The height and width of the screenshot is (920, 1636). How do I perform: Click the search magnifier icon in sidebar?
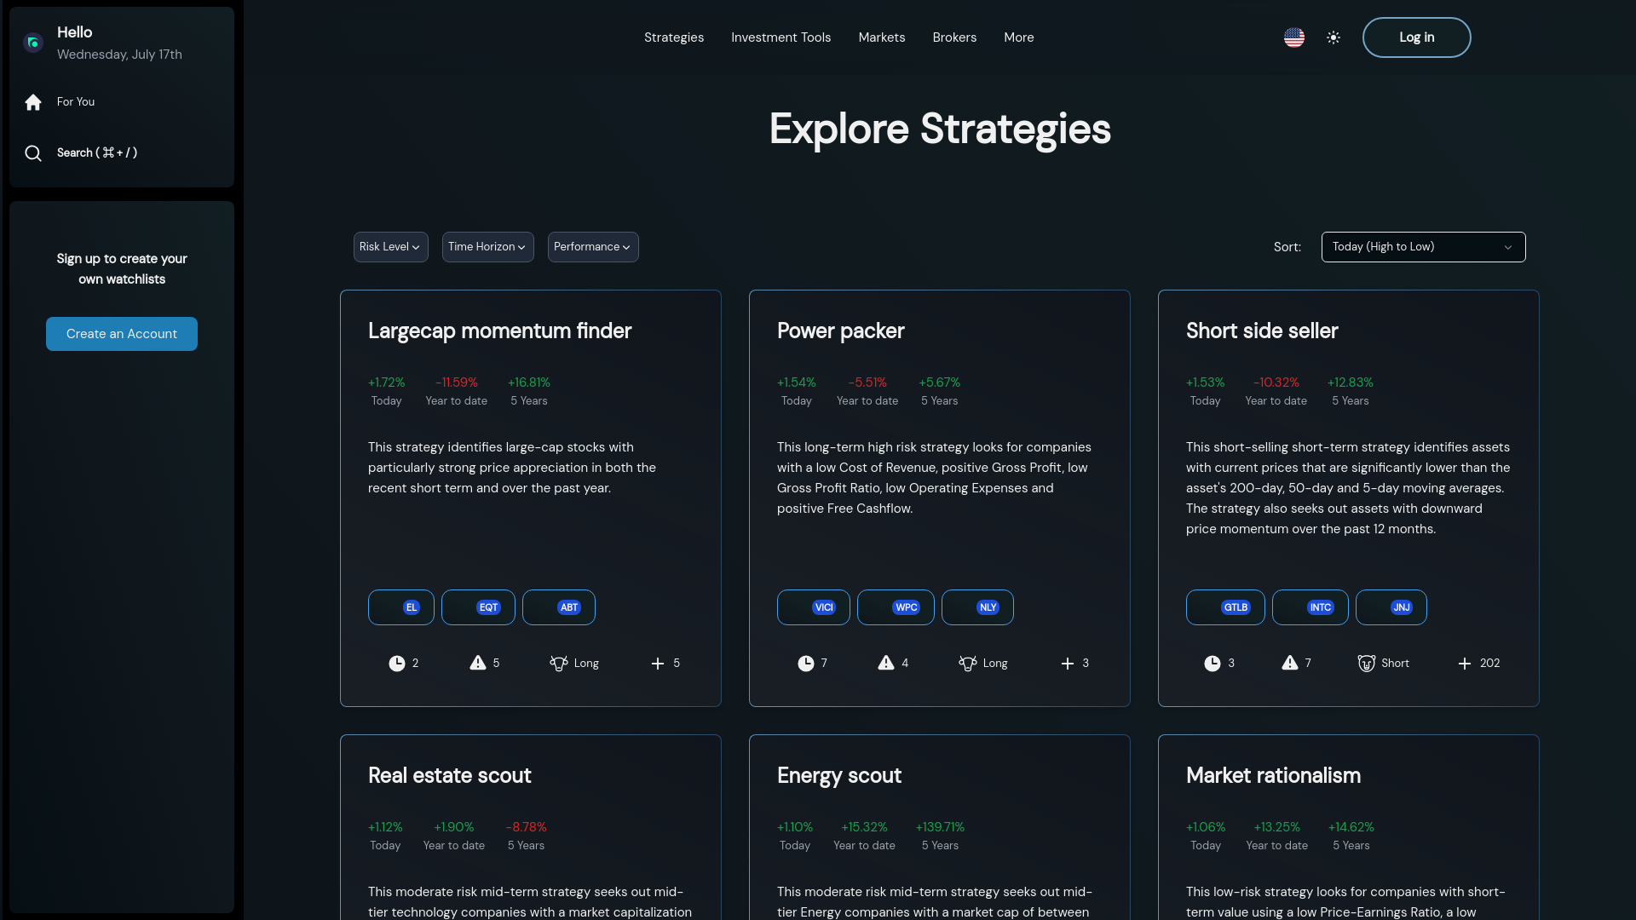[x=33, y=153]
